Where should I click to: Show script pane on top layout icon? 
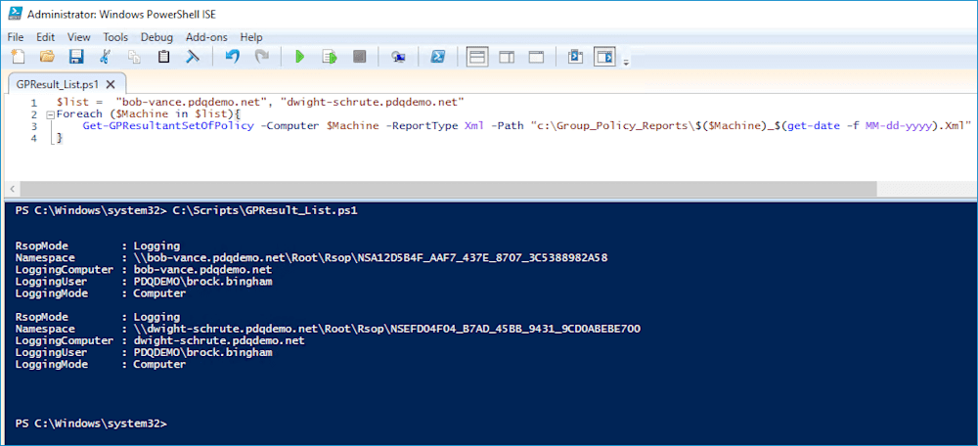pos(477,58)
